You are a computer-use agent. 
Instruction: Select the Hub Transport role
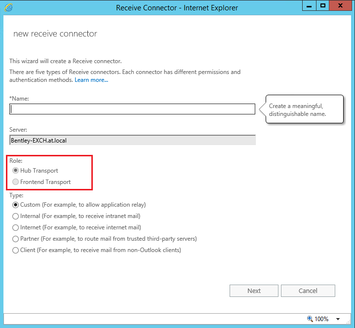pos(15,170)
